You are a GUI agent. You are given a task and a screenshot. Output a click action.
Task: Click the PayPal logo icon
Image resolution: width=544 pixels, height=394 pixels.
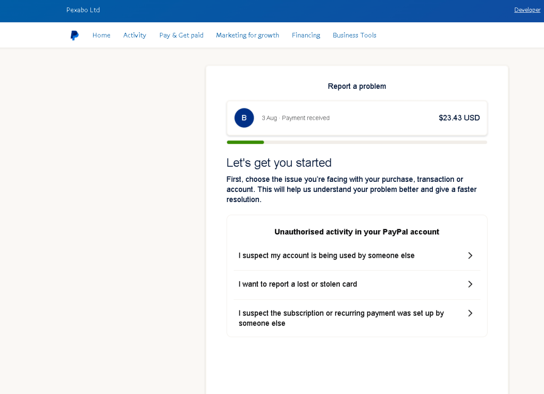click(74, 36)
